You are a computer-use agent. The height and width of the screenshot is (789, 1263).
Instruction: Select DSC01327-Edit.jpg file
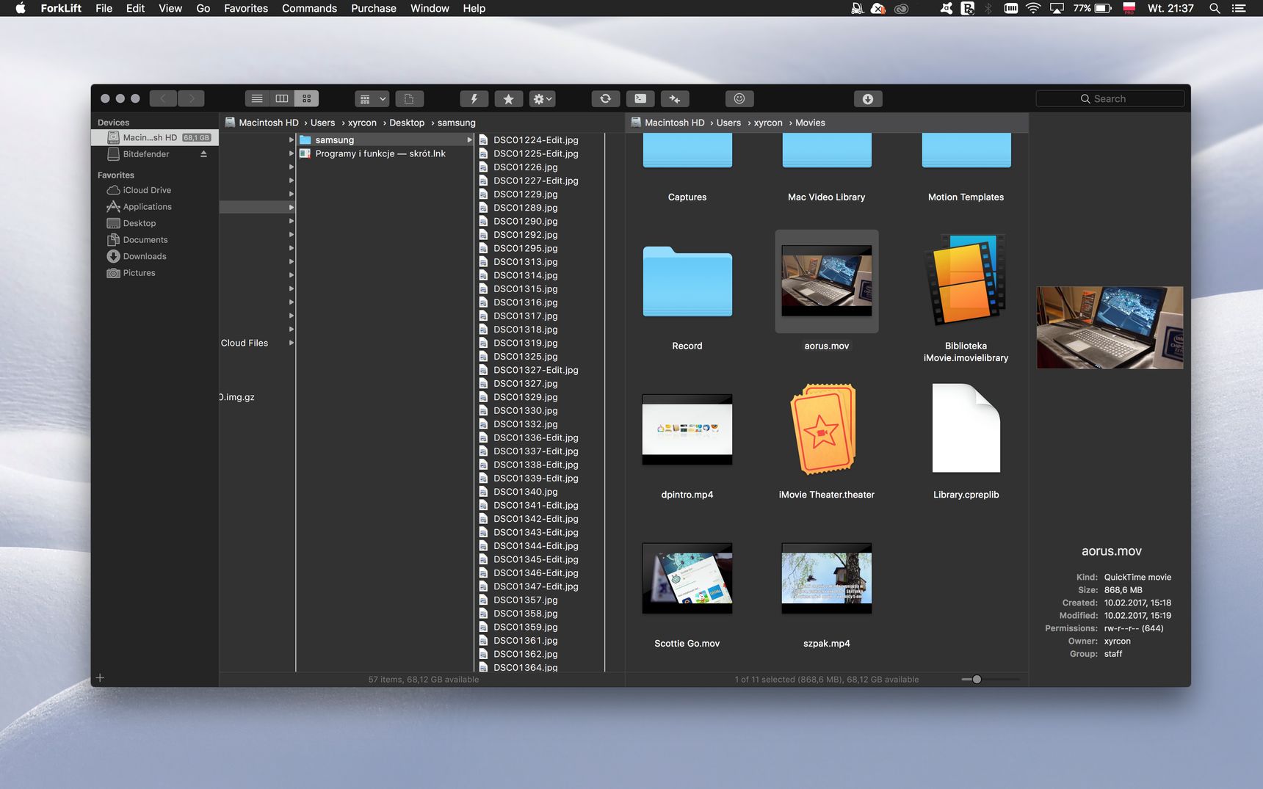[x=535, y=370]
